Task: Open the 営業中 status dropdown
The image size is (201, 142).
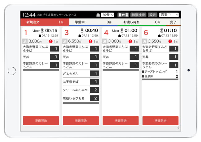Action: pyautogui.click(x=169, y=15)
